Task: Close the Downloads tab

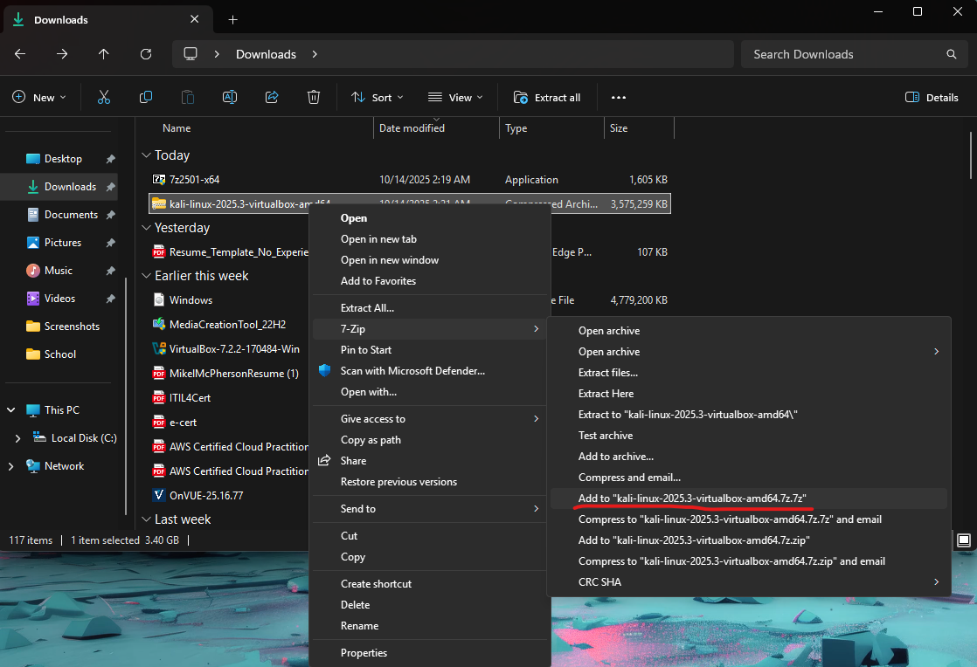Action: click(194, 19)
